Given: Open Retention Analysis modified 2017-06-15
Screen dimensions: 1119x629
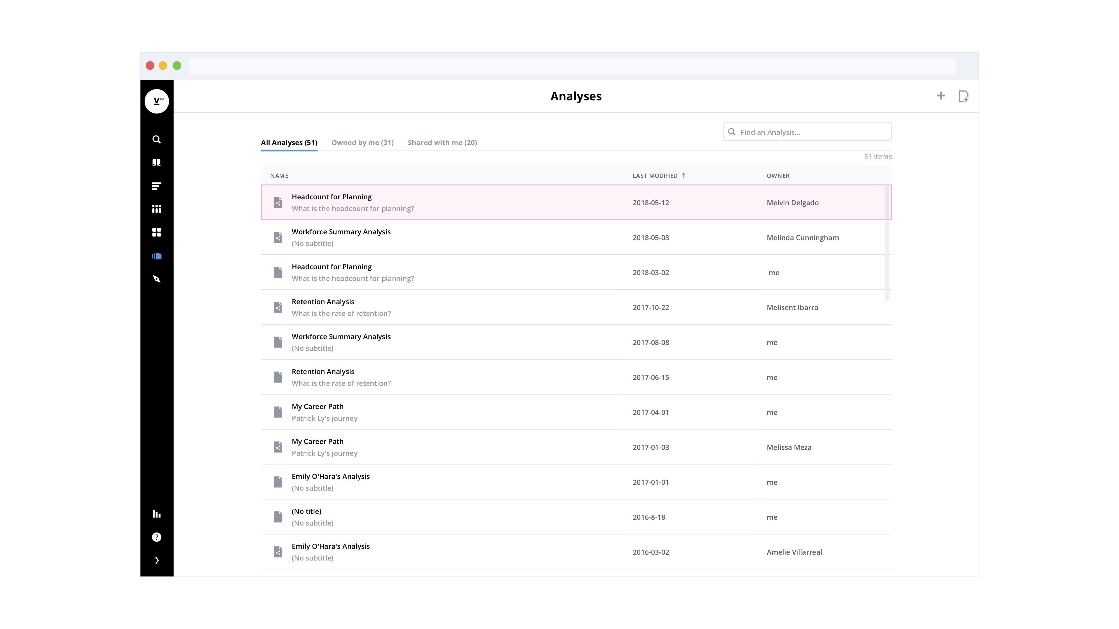Looking at the screenshot, I should point(576,377).
